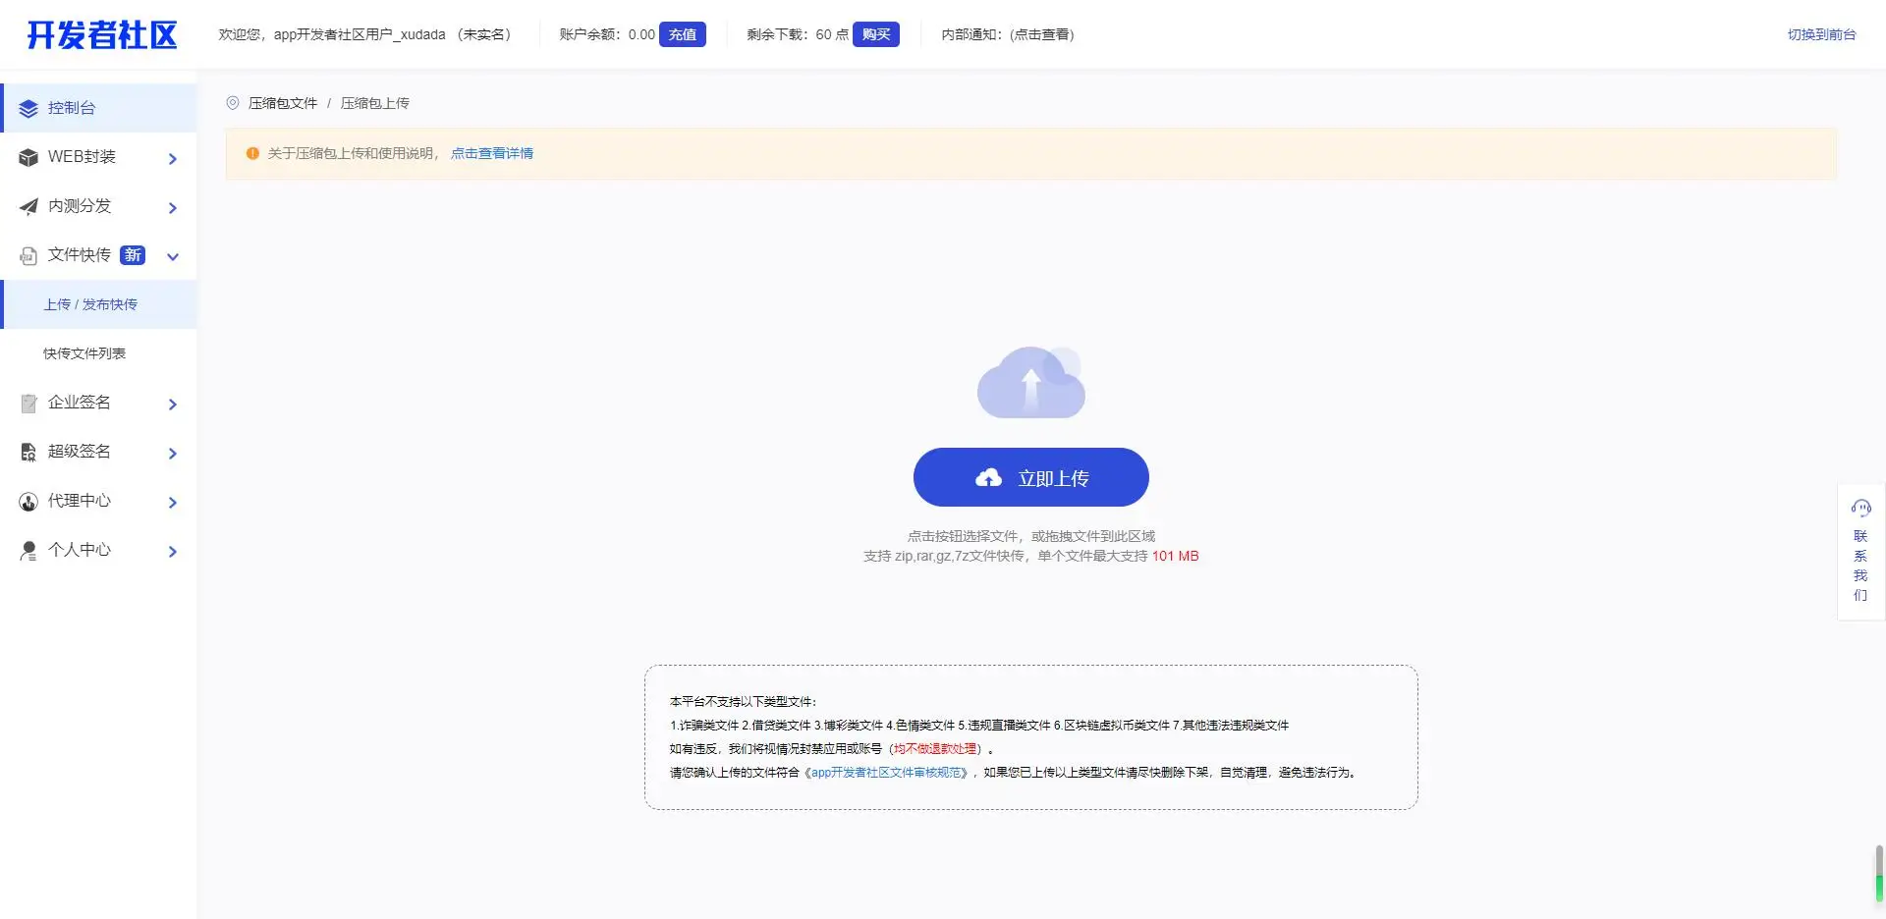Click the 充值 recharge button
The height and width of the screenshot is (919, 1886).
click(682, 34)
